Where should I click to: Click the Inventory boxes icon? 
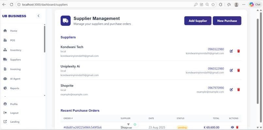click(x=5, y=50)
